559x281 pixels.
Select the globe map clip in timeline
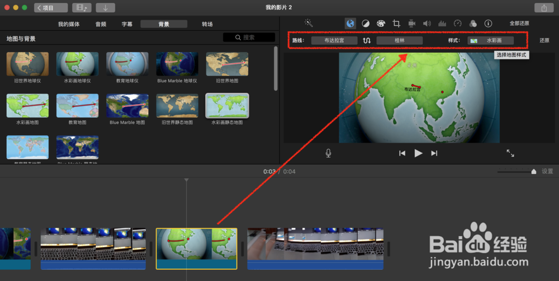click(x=197, y=249)
